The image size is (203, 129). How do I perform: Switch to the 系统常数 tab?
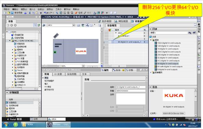click(x=72, y=74)
